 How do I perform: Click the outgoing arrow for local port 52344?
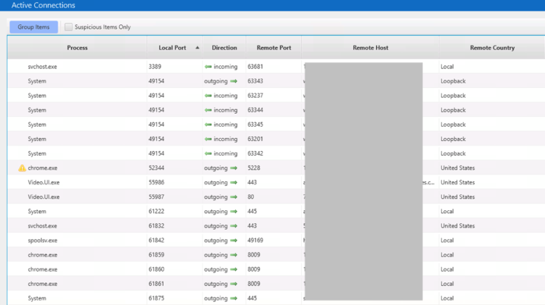[x=234, y=168]
